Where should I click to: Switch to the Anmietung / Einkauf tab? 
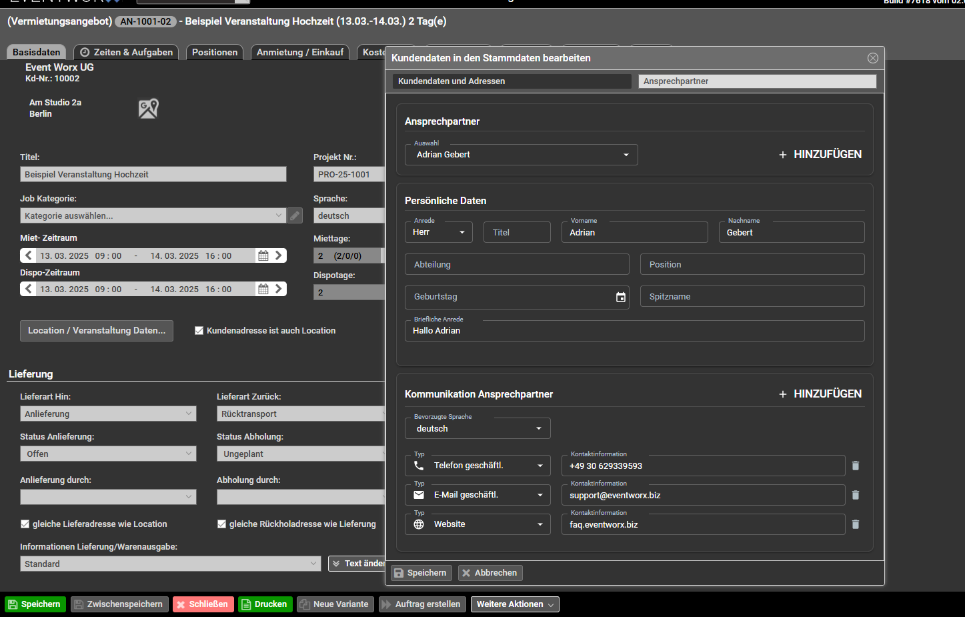pyautogui.click(x=300, y=52)
